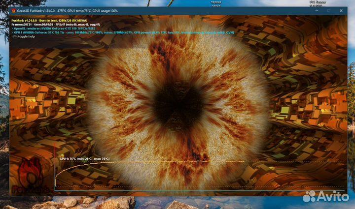Maximize the FurMark burn-in window
The height and width of the screenshot is (209, 355).
(327, 10)
